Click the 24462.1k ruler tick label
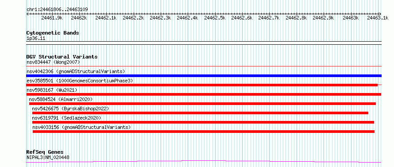This screenshot has height=167, width=394. tap(106, 18)
